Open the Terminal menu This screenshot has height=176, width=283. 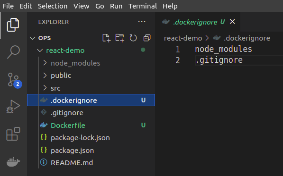[143, 6]
